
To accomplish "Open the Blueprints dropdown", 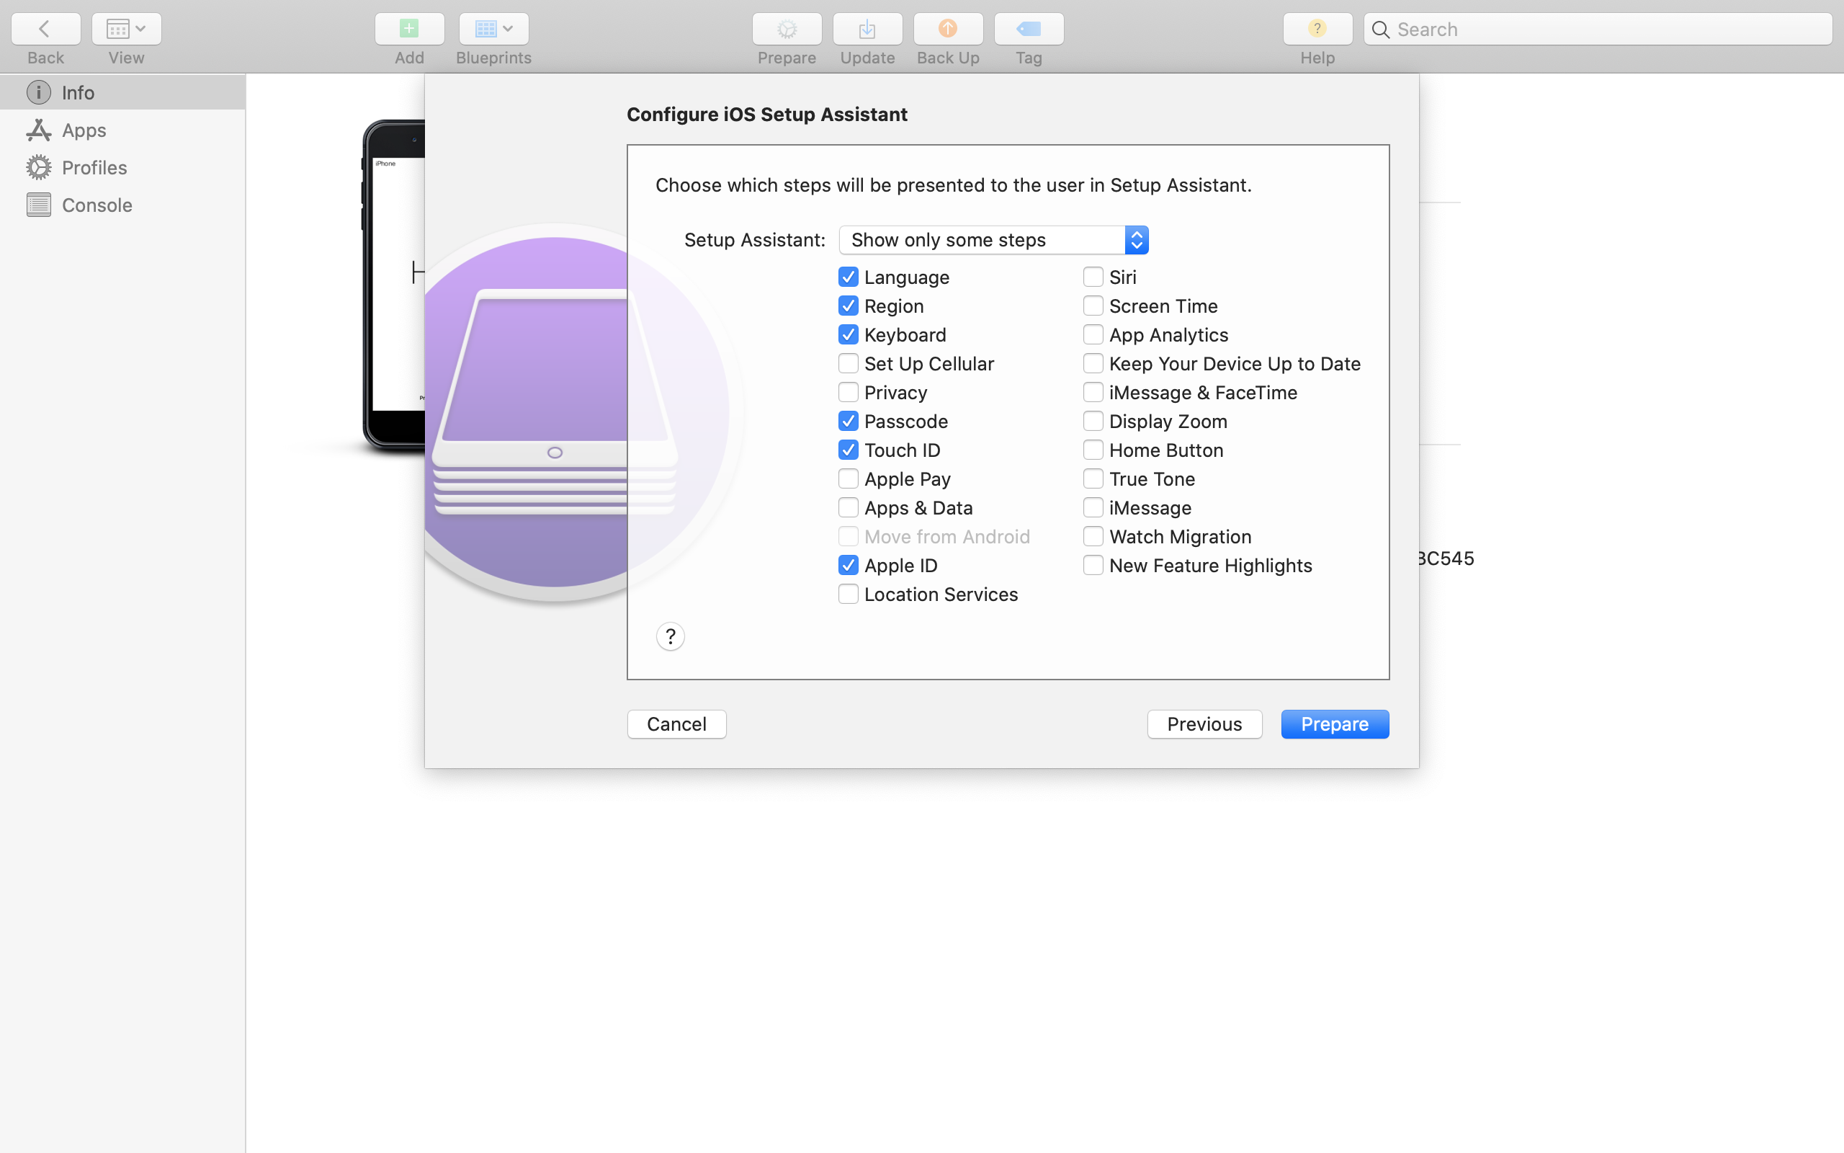I will (493, 29).
